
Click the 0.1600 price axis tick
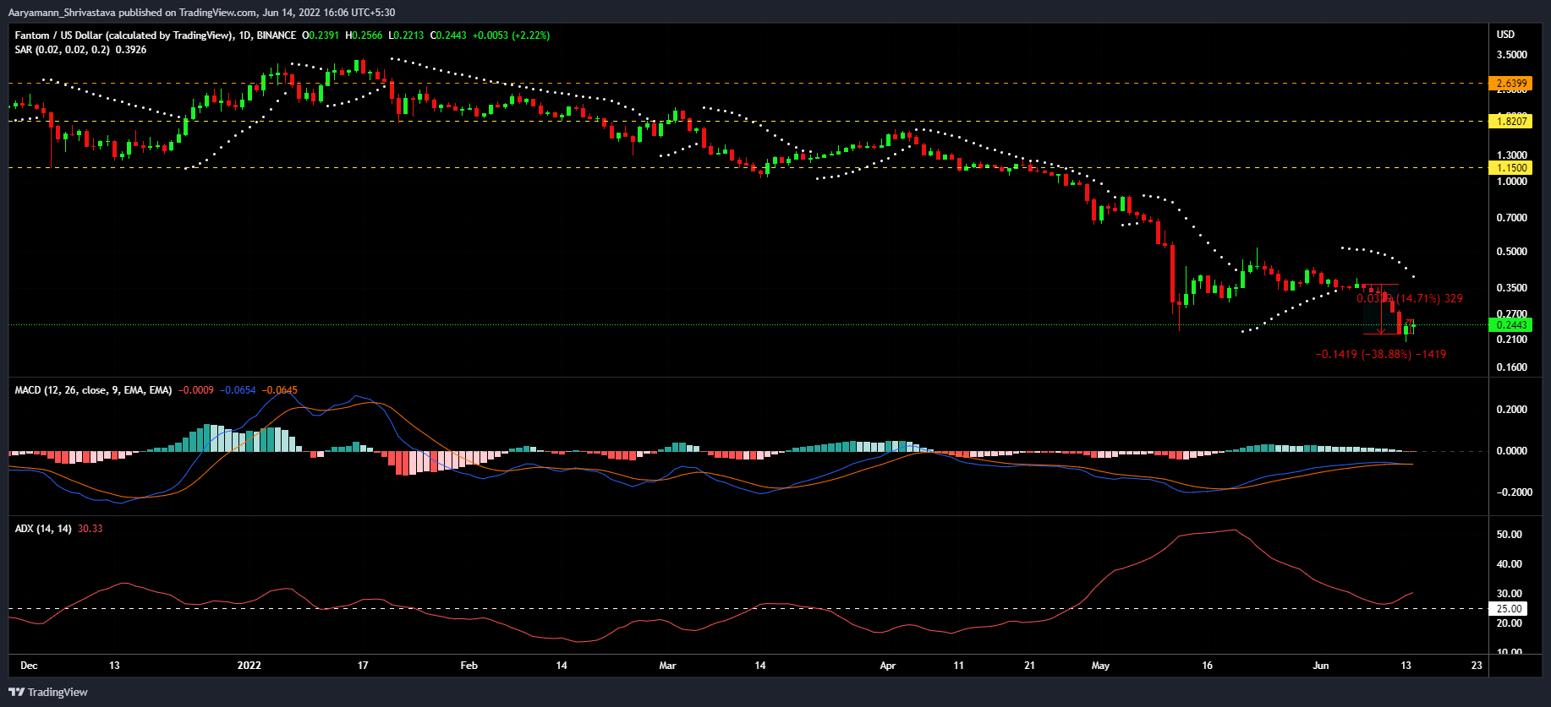(x=1512, y=367)
